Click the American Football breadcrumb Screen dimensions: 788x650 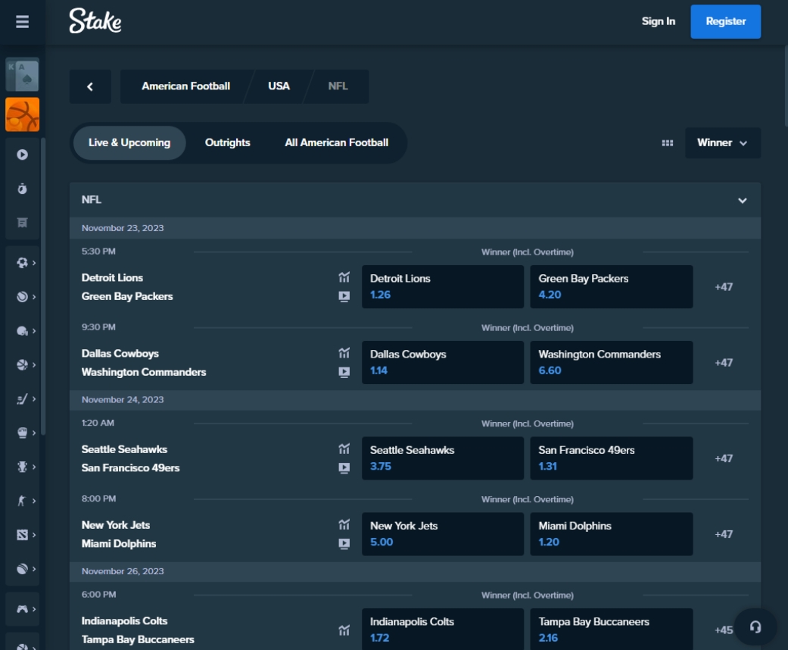point(186,86)
